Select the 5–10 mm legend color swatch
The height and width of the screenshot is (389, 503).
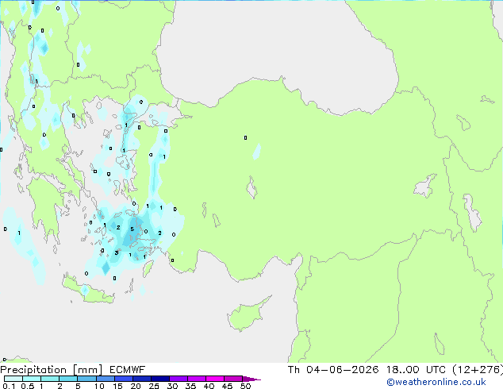coord(86,379)
